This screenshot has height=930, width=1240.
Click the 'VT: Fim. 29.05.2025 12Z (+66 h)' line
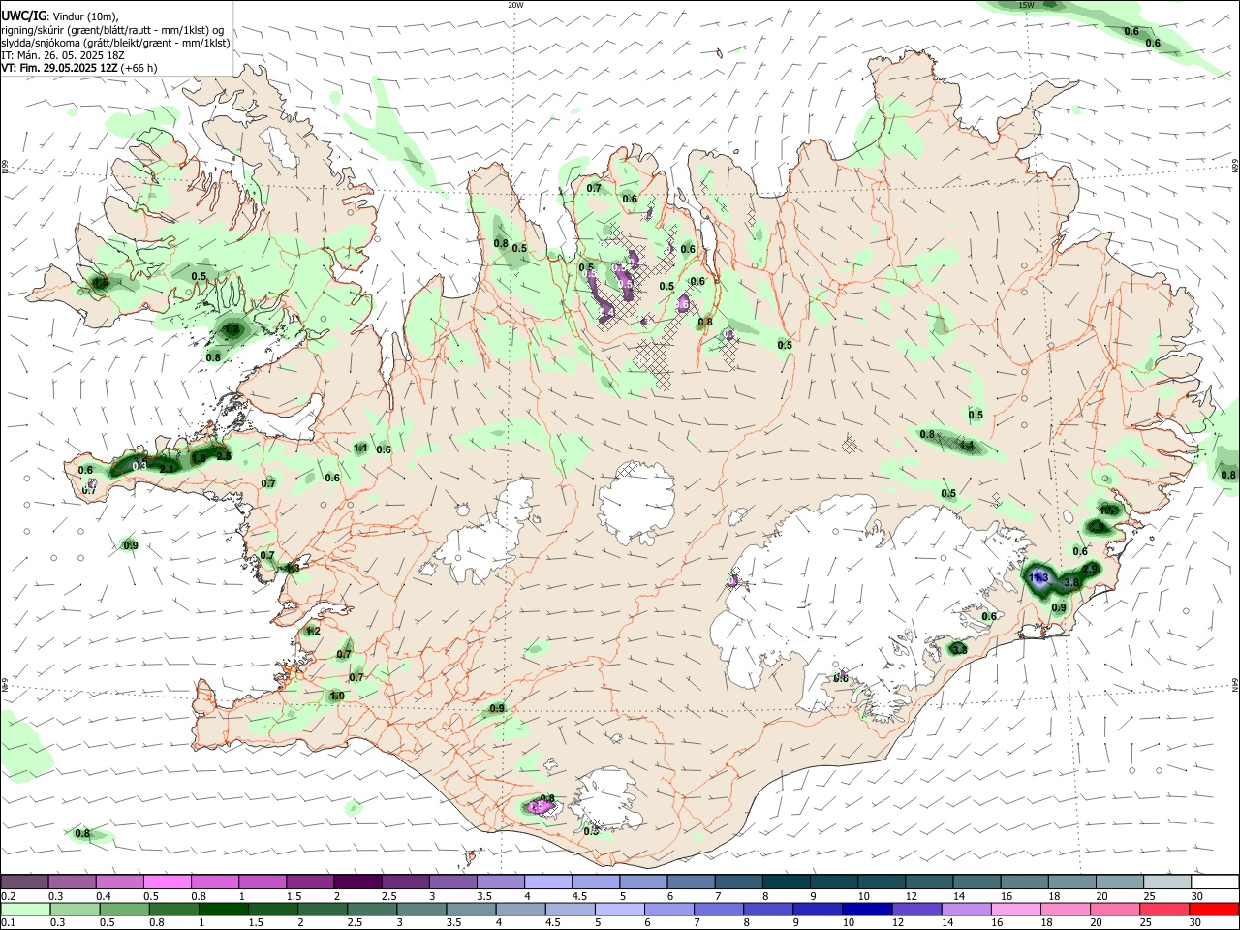point(79,68)
